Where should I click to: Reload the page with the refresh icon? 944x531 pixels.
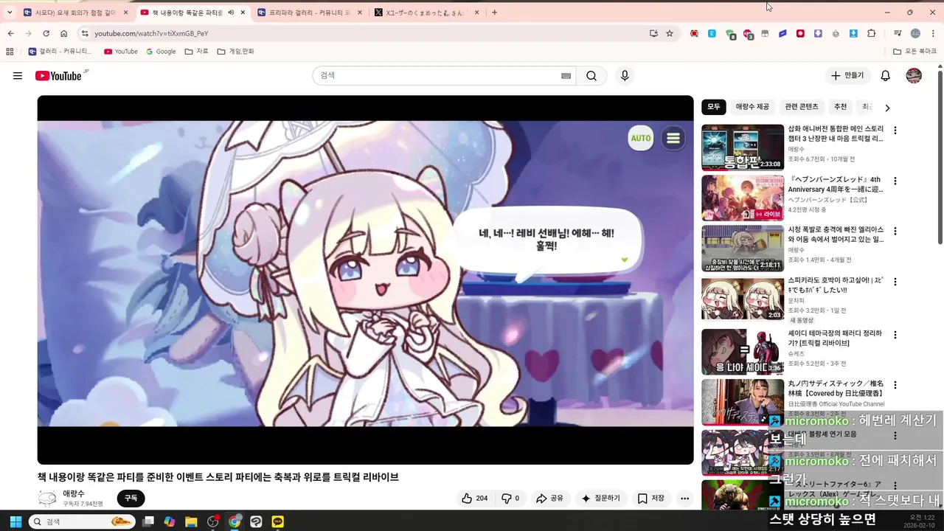pos(46,33)
